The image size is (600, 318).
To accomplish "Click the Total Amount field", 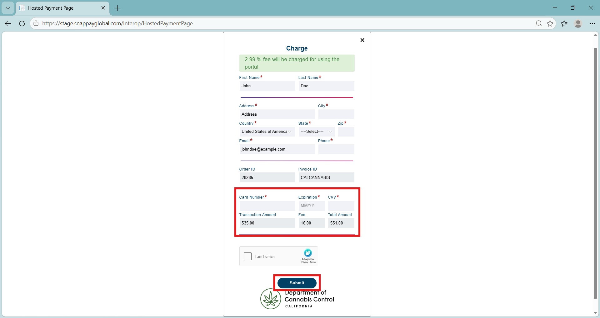I will pos(341,223).
